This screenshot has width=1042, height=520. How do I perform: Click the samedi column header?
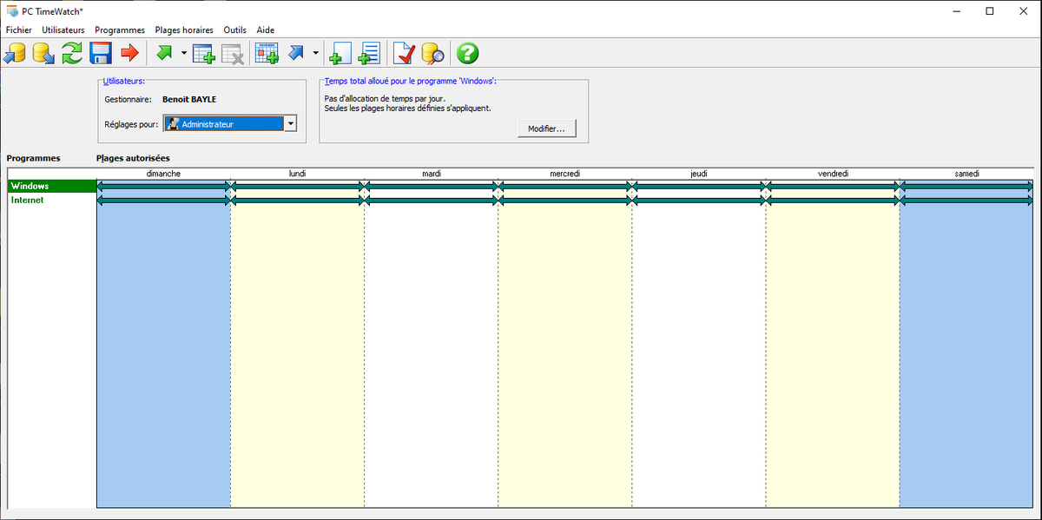(966, 174)
